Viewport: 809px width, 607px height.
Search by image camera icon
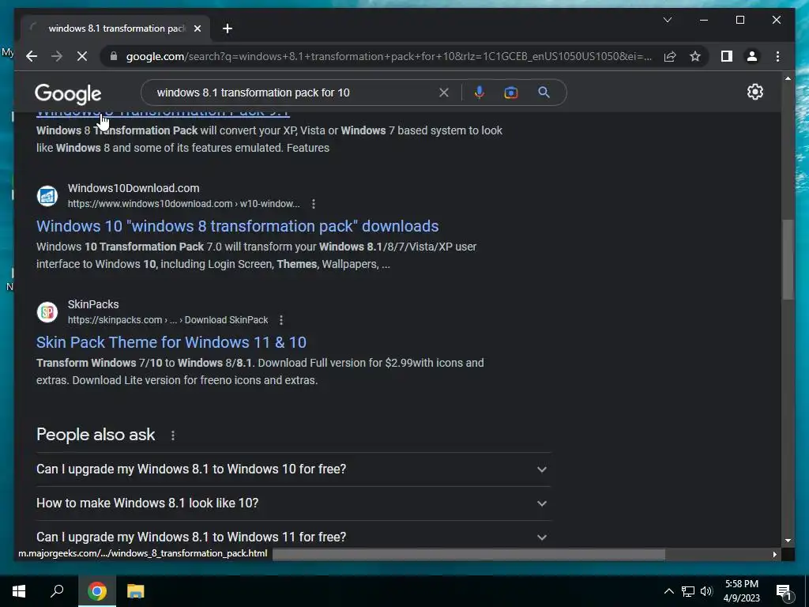point(511,92)
